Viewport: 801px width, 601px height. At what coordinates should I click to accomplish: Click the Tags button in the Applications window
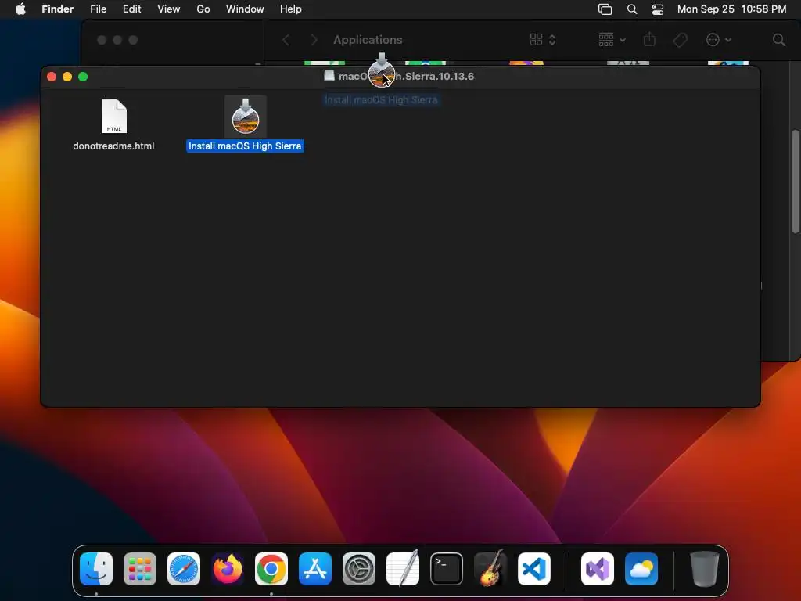681,40
